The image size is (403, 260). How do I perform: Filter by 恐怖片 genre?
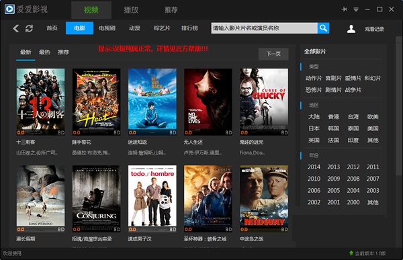pos(314,90)
